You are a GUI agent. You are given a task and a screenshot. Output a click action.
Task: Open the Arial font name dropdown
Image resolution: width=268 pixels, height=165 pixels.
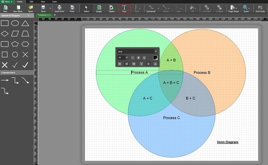coord(156,51)
